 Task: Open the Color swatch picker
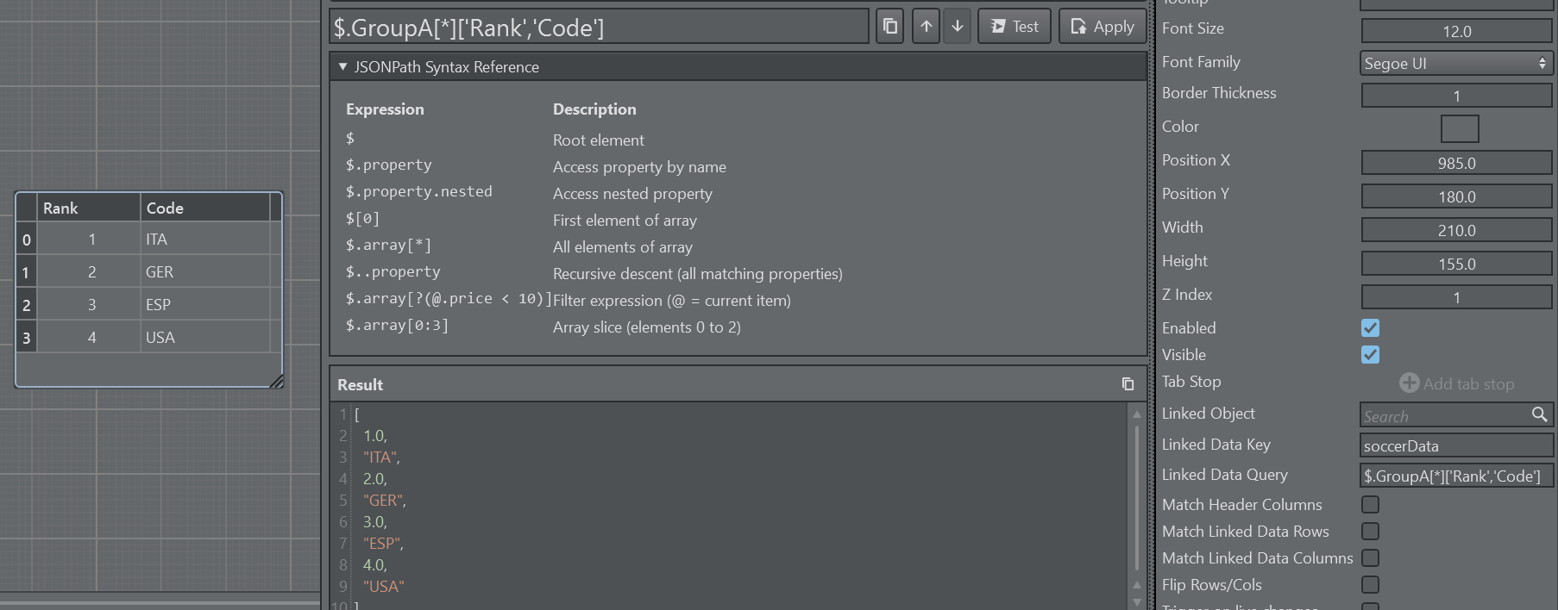[x=1459, y=128]
